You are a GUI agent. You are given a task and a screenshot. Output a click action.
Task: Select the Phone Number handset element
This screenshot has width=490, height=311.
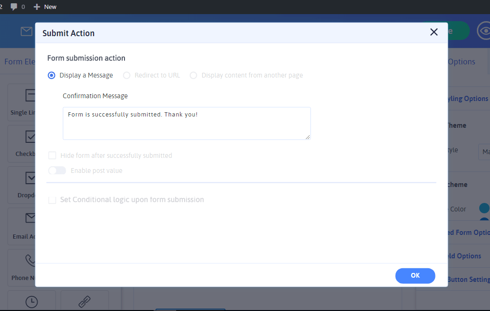[x=30, y=260]
